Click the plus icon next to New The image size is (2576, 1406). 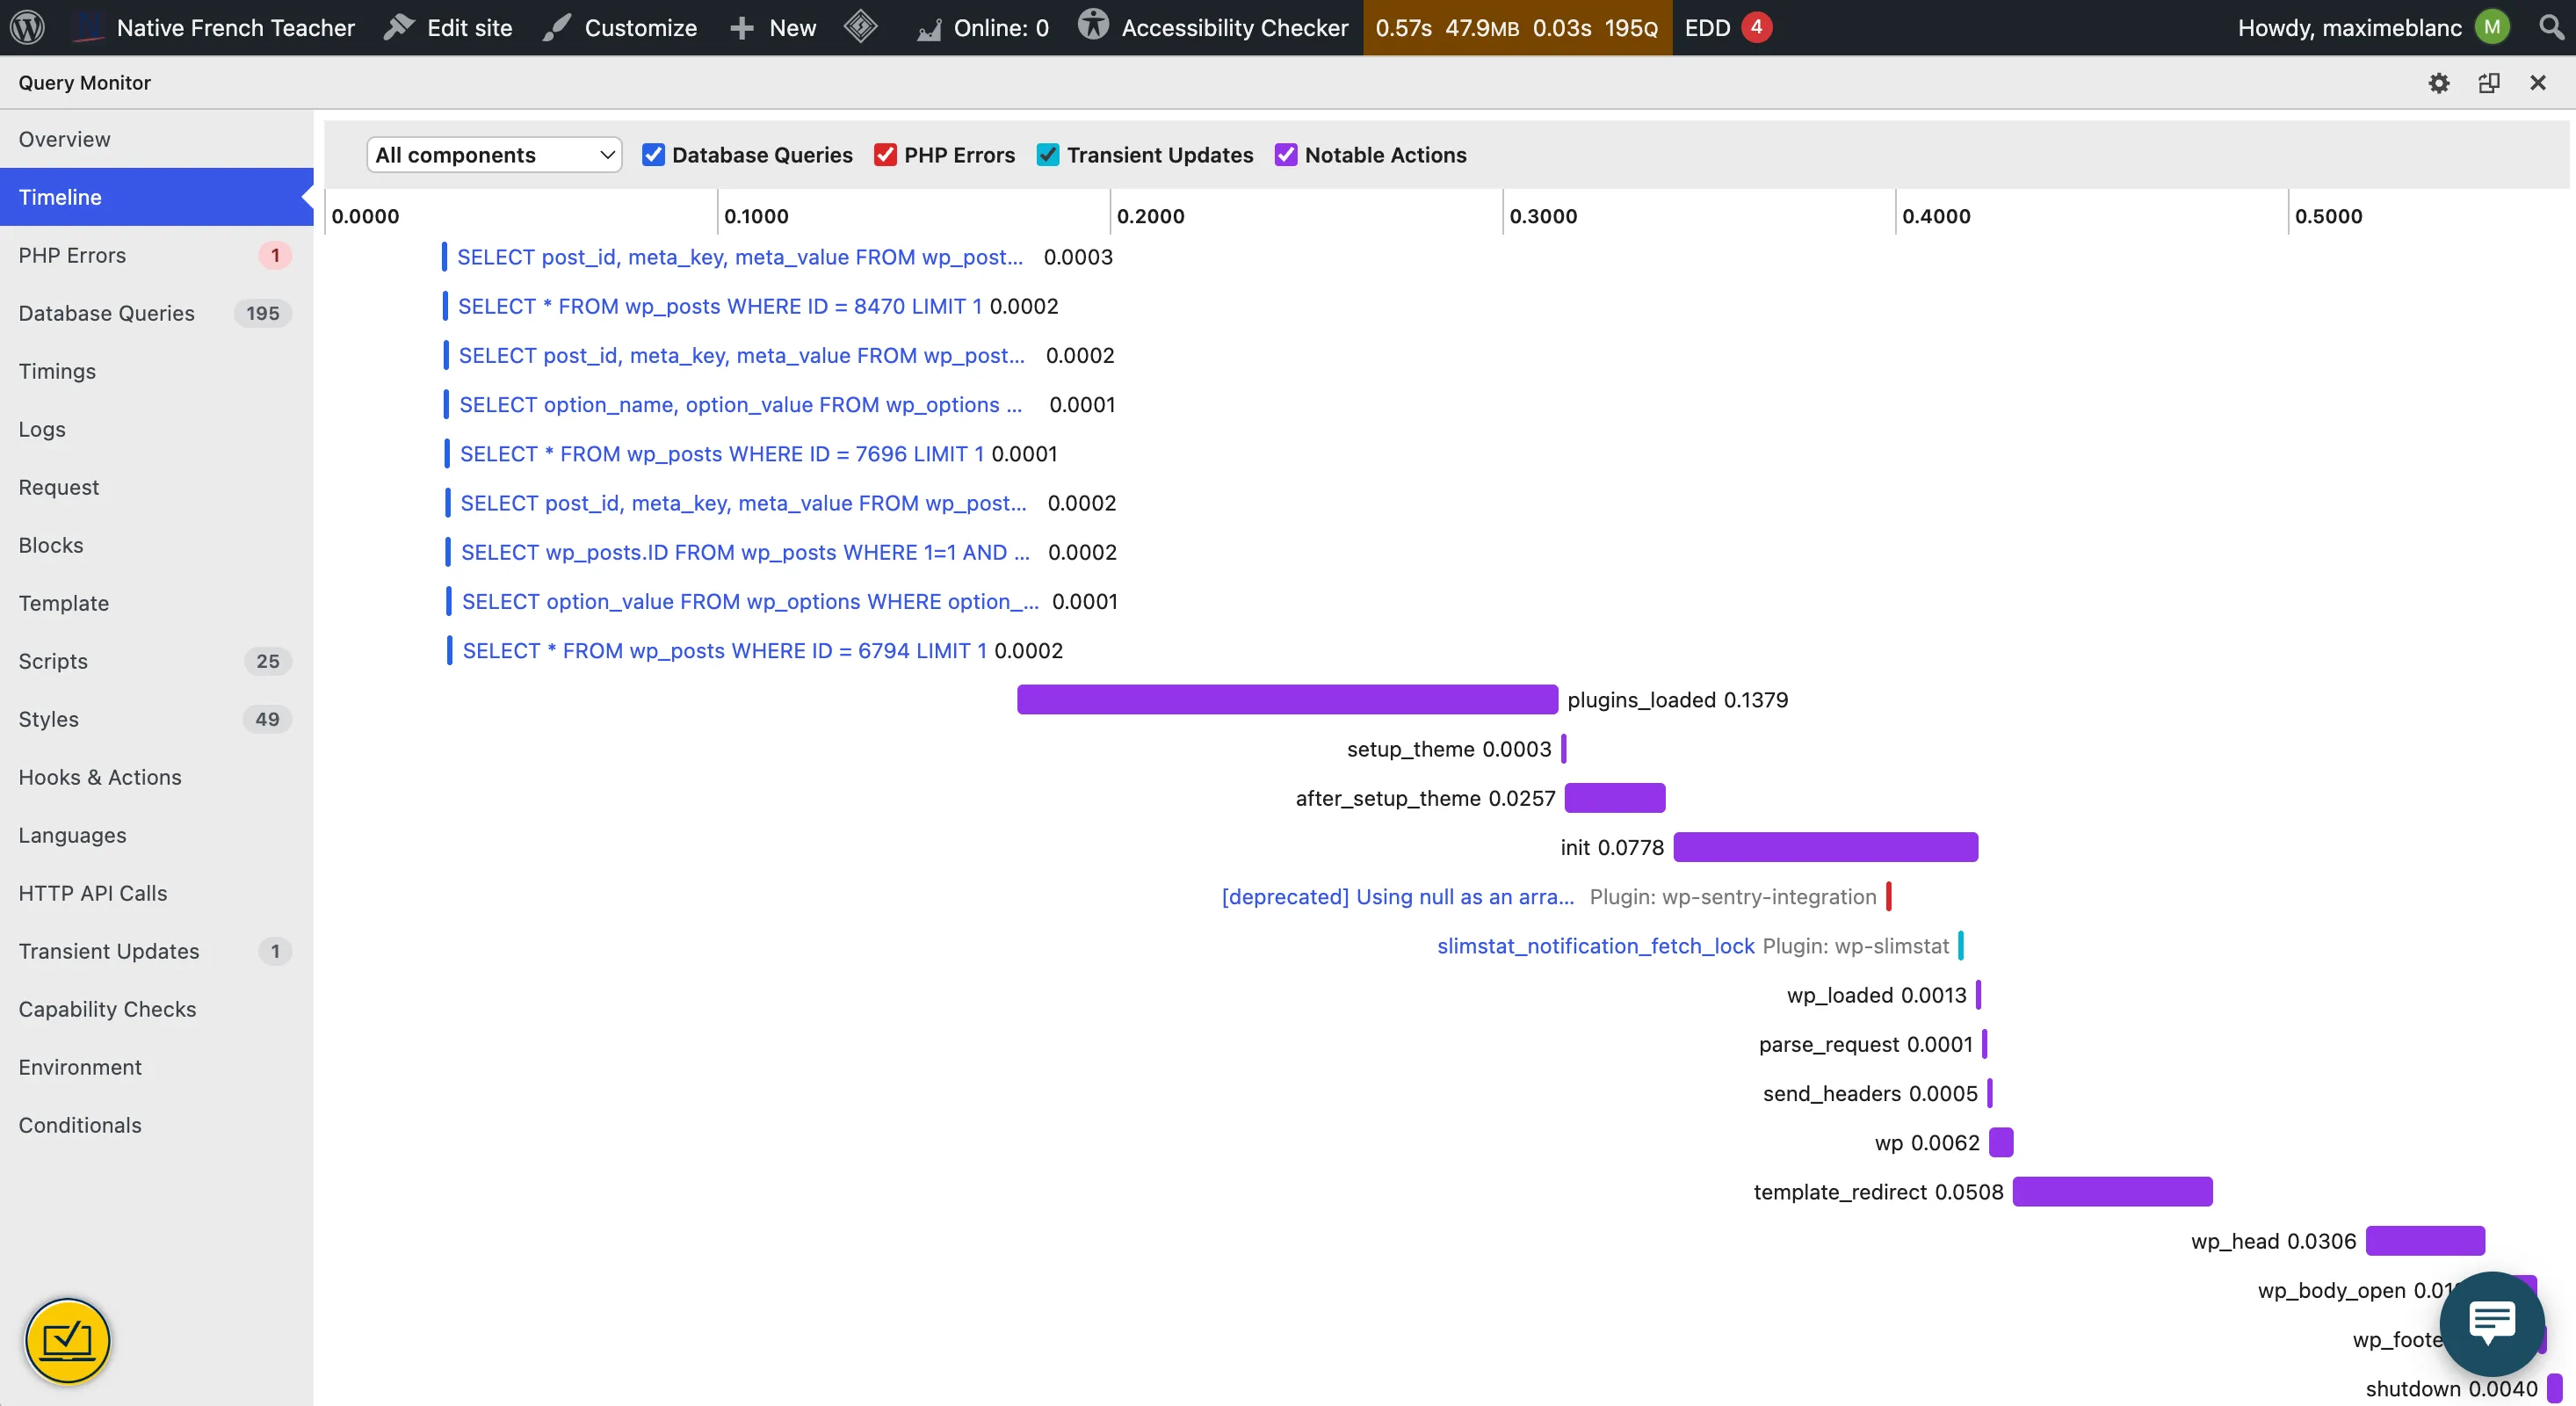coord(741,27)
